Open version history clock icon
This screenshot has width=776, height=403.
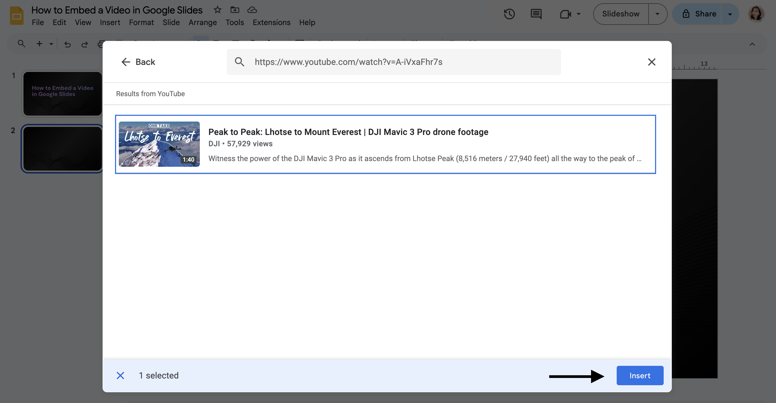click(509, 14)
